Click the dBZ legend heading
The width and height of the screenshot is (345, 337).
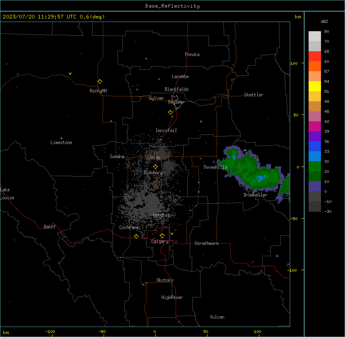(x=324, y=21)
